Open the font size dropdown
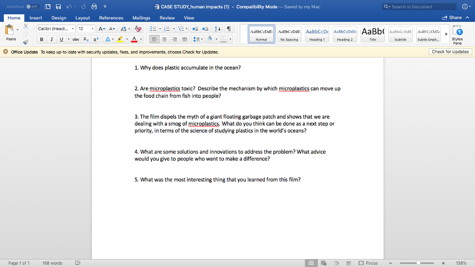This screenshot has height=267, width=475. pyautogui.click(x=92, y=29)
